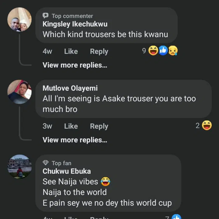Open Kingsley Ikechukwu's profile name link

[75, 24]
